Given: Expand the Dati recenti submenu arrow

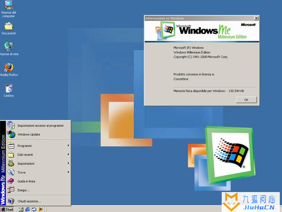Looking at the screenshot, I should pyautogui.click(x=68, y=154).
